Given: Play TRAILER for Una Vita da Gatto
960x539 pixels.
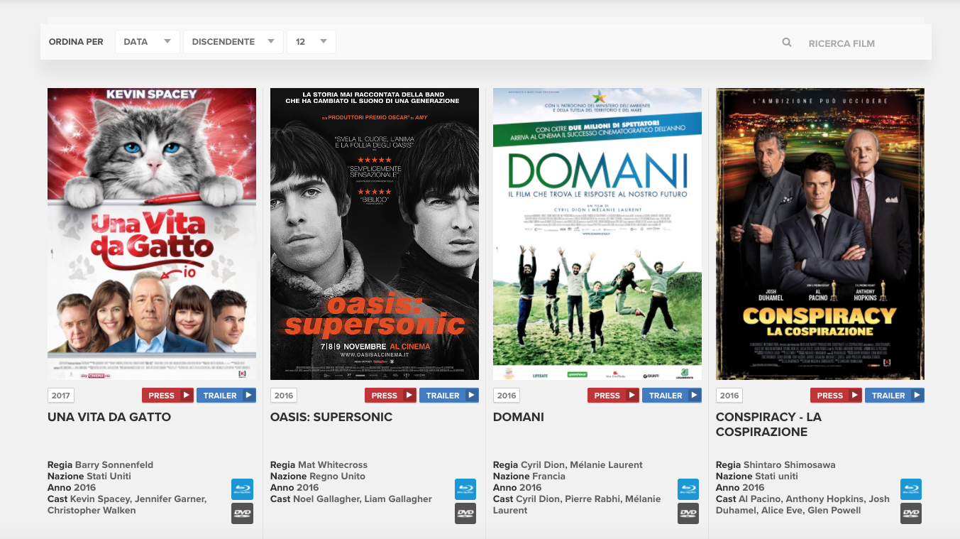Looking at the screenshot, I should point(226,396).
